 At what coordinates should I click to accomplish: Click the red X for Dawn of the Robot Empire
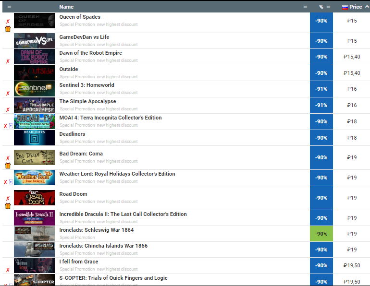click(8, 61)
